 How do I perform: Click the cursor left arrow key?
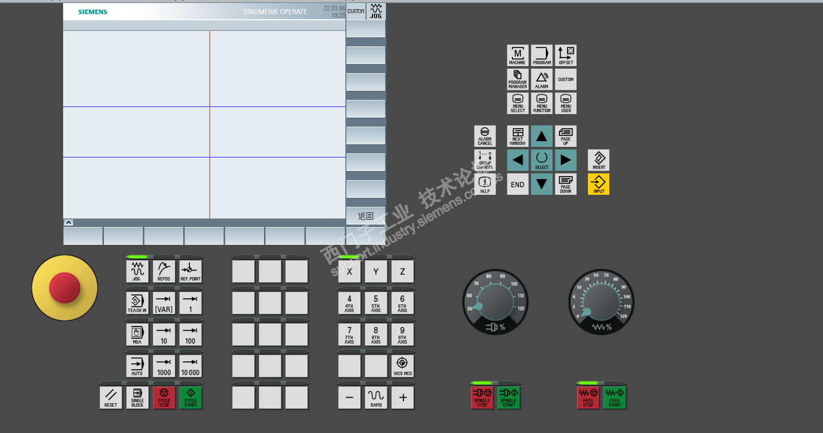(518, 160)
